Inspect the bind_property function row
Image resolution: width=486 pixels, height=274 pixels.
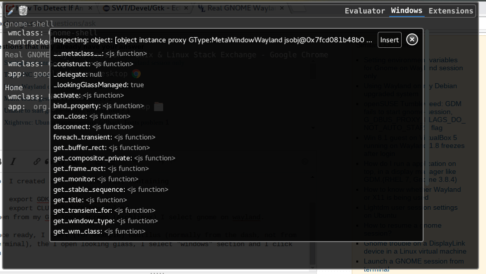tap(99, 106)
